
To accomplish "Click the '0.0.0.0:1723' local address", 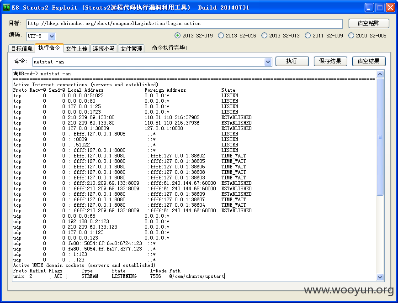I will pyautogui.click(x=84, y=112).
